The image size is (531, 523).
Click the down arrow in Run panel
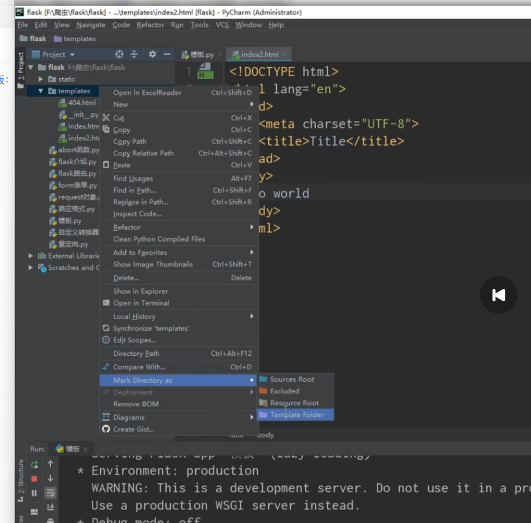[x=50, y=478]
